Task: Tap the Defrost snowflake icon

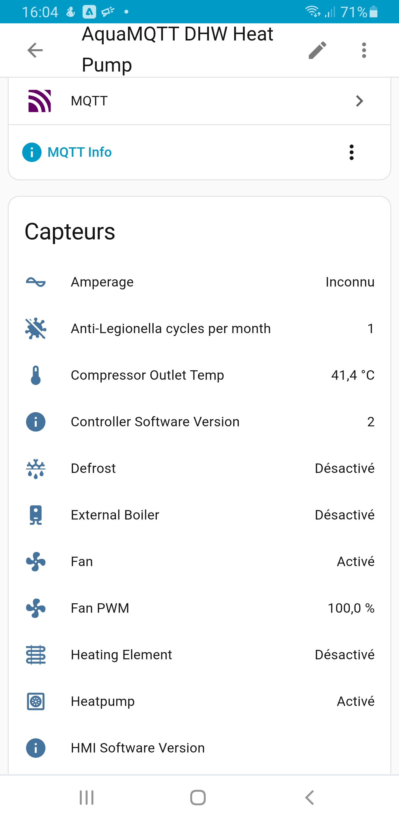Action: [x=36, y=468]
